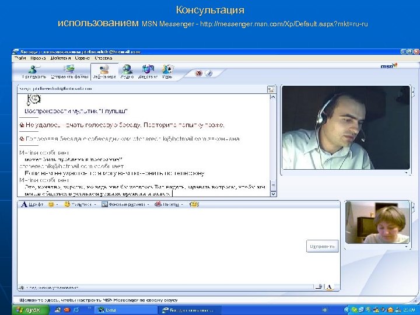
Task: Click the 'Воспроизвести мультик "Глупыш"' text
Action: click(x=76, y=111)
